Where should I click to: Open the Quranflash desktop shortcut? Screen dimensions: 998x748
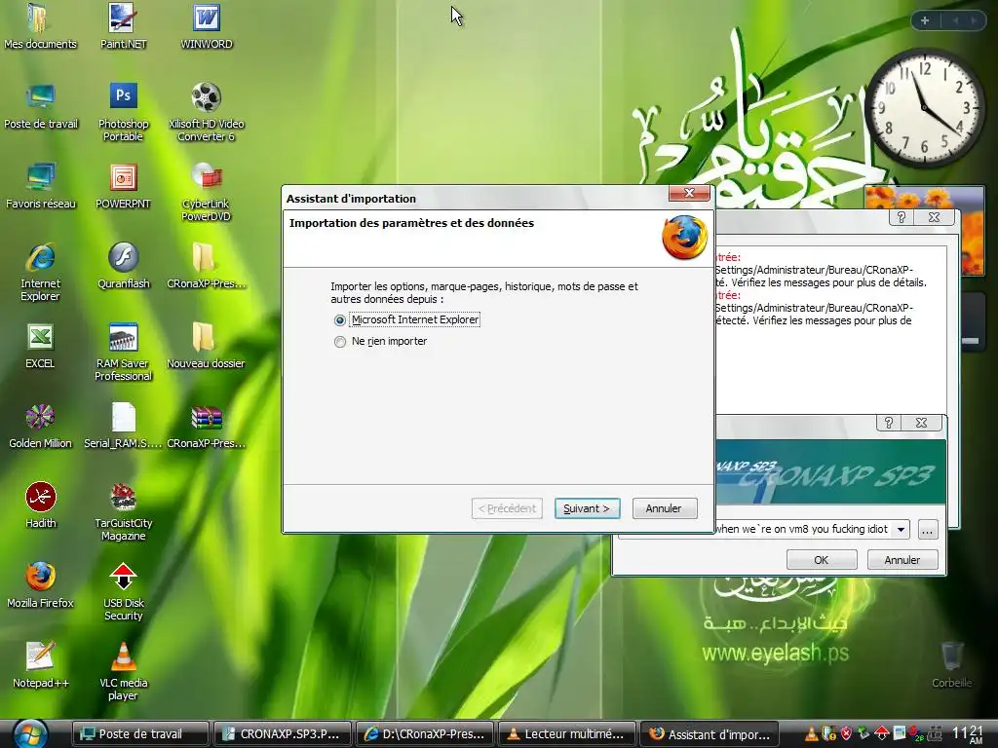tap(123, 267)
